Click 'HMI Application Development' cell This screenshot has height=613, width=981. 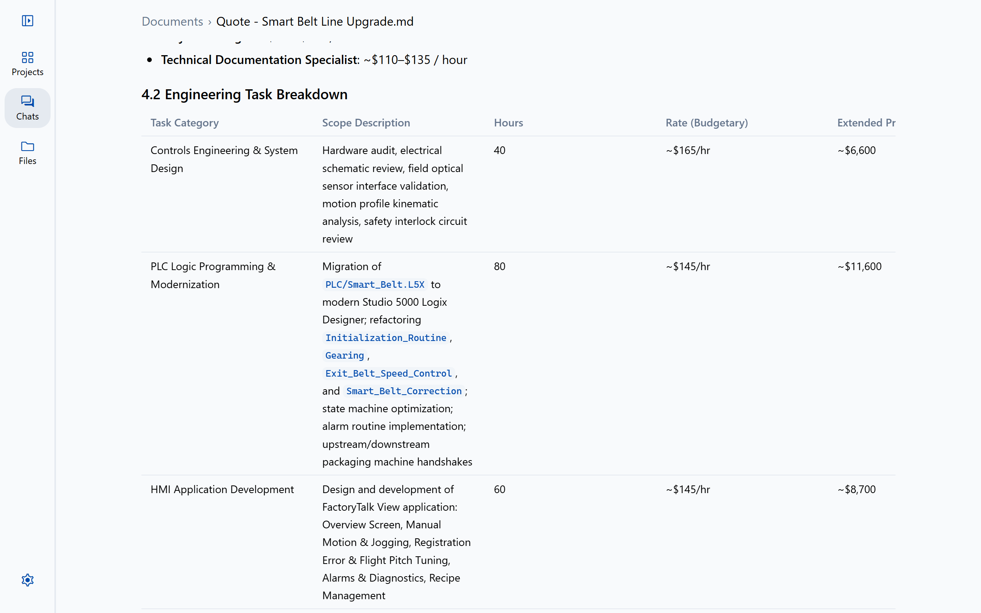(x=222, y=489)
